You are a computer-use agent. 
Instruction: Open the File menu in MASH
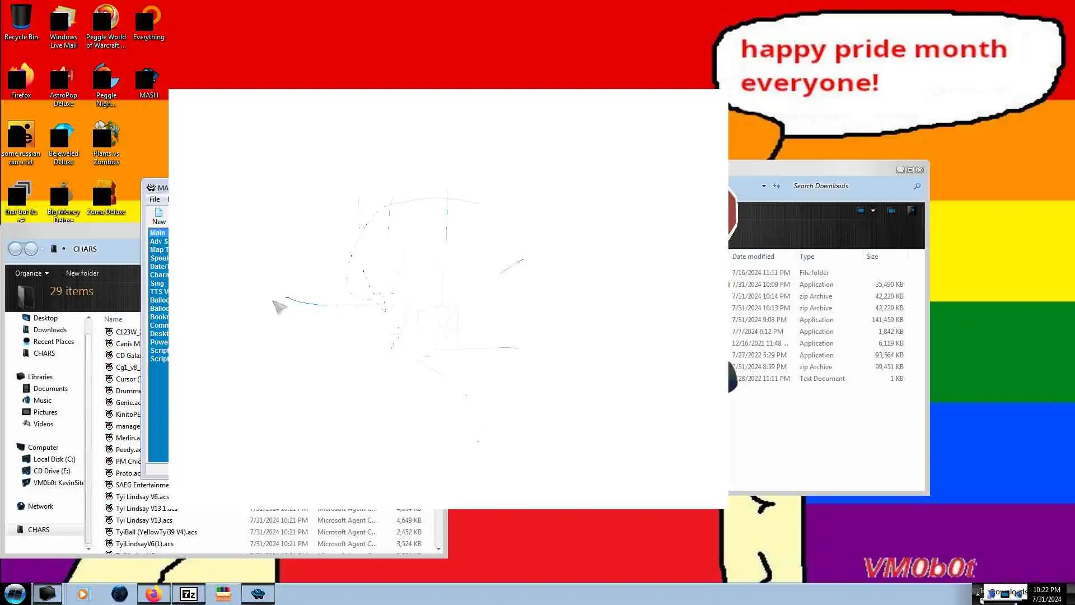(x=155, y=199)
